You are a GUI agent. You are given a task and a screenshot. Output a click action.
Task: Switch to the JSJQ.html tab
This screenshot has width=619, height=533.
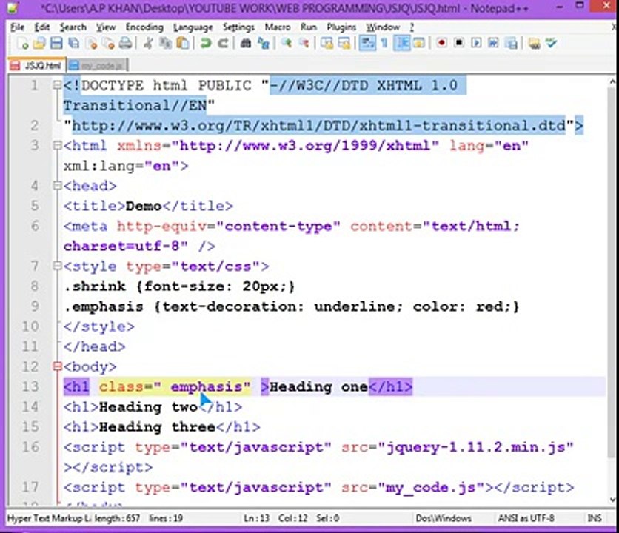coord(36,66)
